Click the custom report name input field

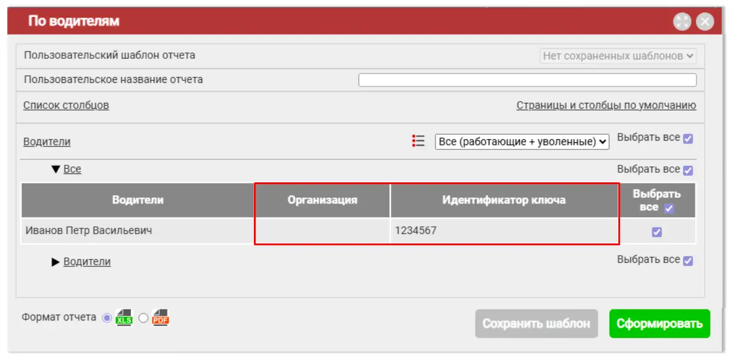527,80
